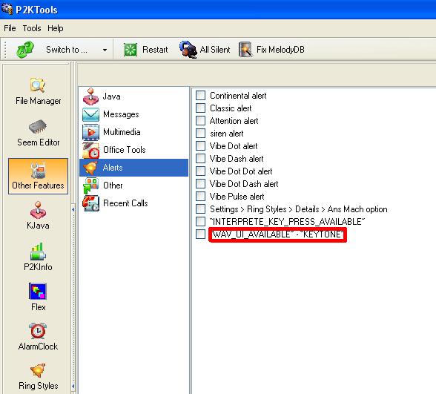Toggle the Vibe Pulse alert checkbox
436x394 pixels.
point(200,196)
